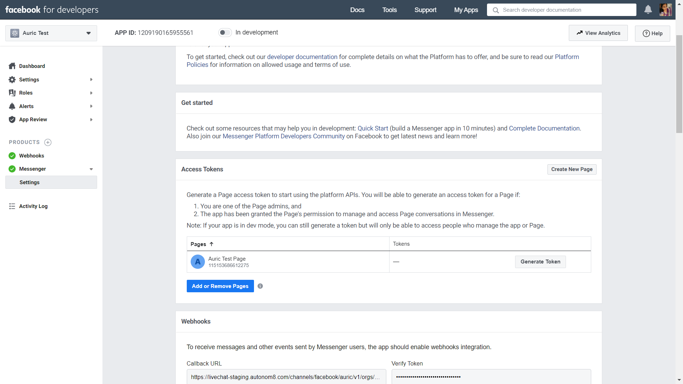Open the Docs menu
683x384 pixels.
(x=357, y=10)
